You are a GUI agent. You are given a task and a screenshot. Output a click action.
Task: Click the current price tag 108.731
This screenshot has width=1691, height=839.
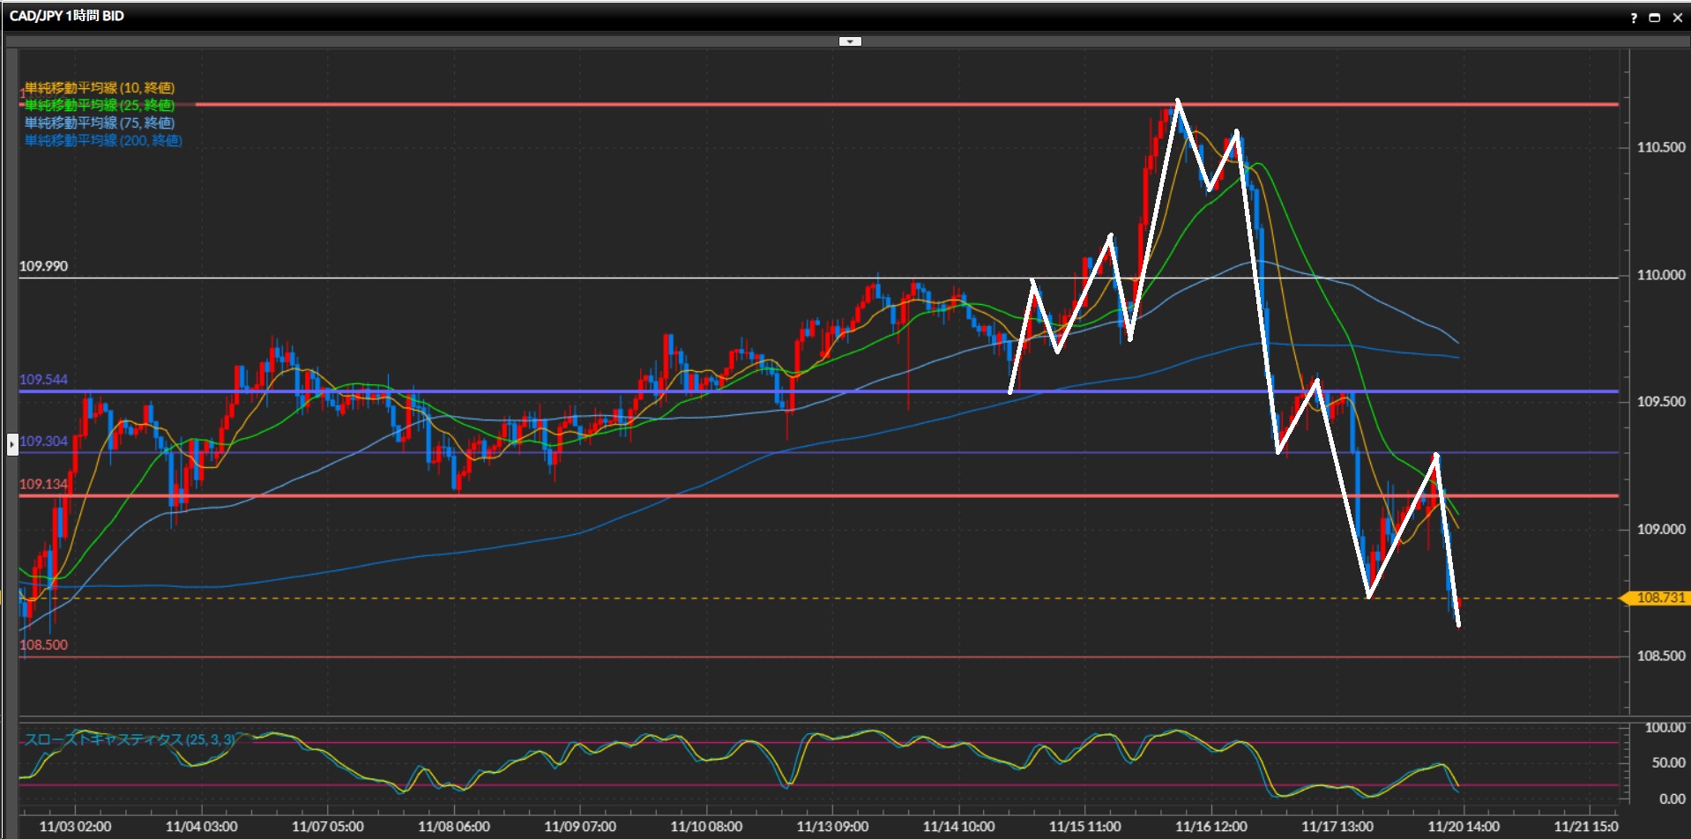[1659, 598]
